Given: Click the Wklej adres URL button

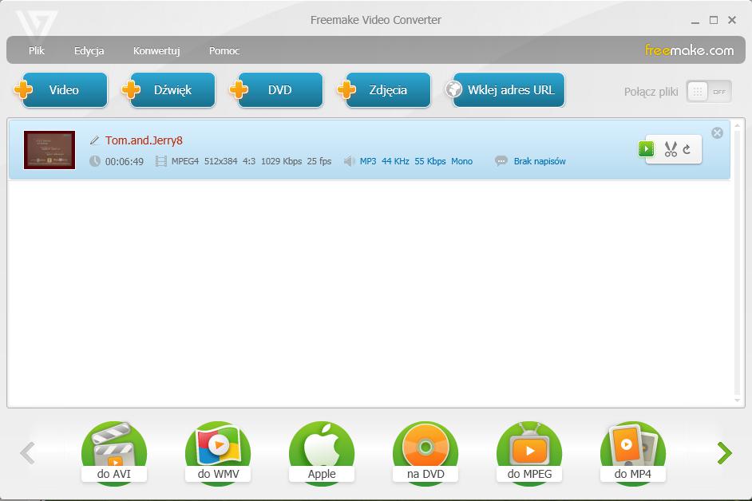Looking at the screenshot, I should pyautogui.click(x=505, y=89).
